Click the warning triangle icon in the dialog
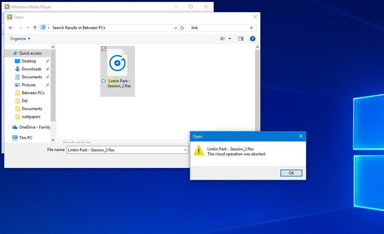The height and width of the screenshot is (234, 384). [199, 151]
